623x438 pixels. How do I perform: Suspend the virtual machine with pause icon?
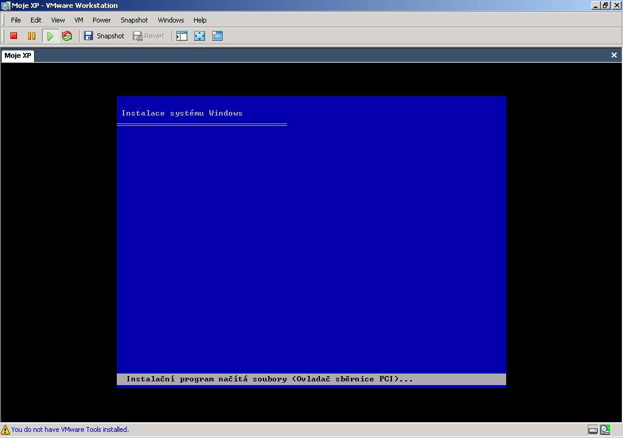point(32,36)
